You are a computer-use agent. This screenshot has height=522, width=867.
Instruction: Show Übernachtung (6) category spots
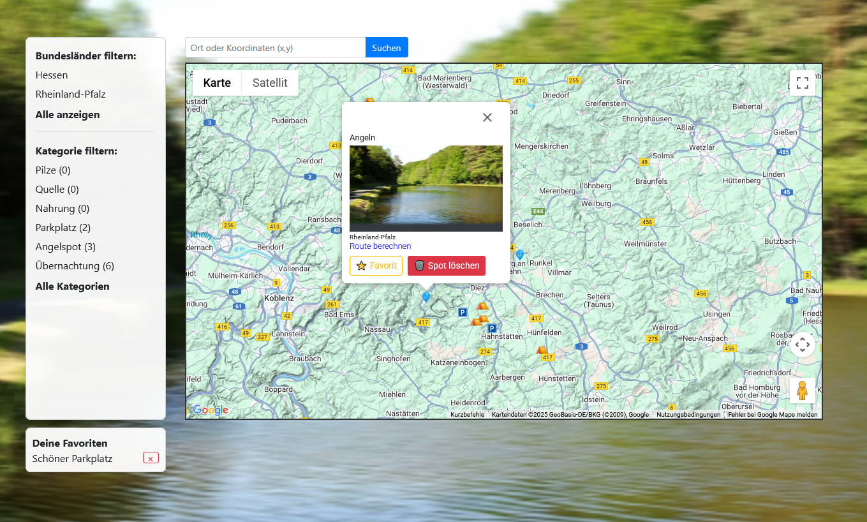pyautogui.click(x=75, y=266)
